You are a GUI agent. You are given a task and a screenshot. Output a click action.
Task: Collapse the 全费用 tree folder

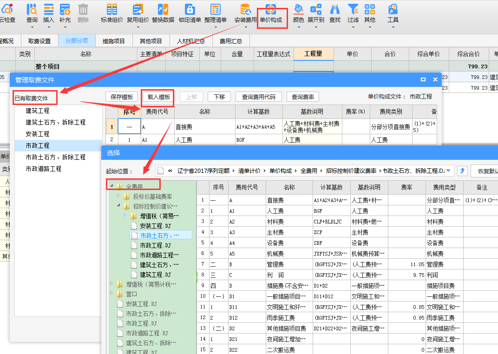(111, 185)
